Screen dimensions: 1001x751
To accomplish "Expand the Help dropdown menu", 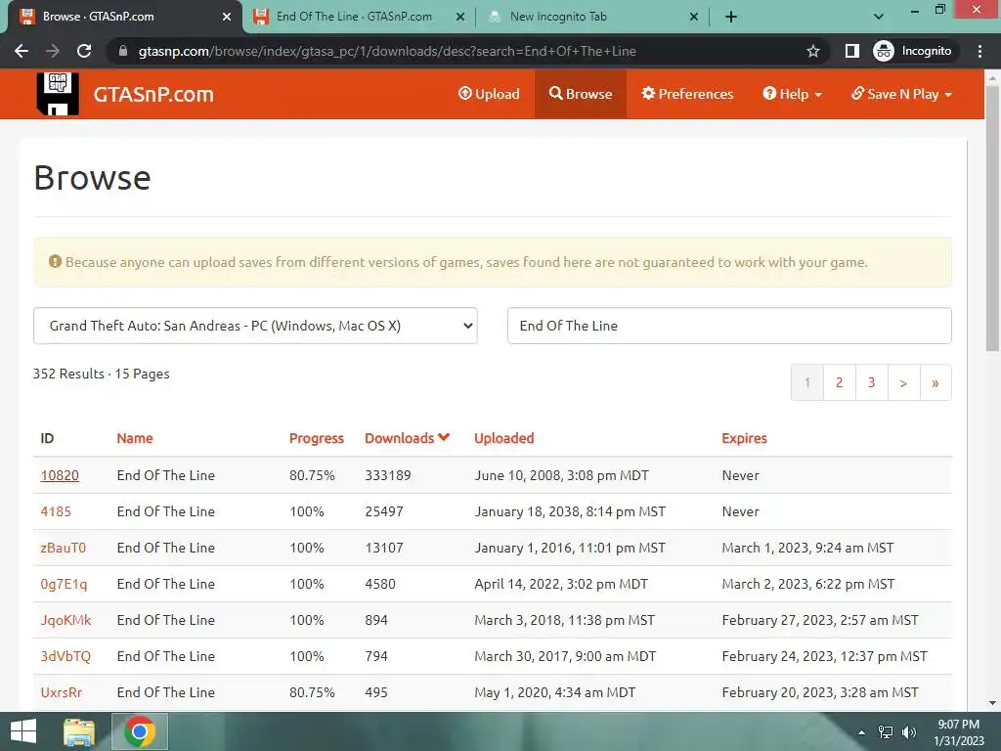I will (x=792, y=94).
